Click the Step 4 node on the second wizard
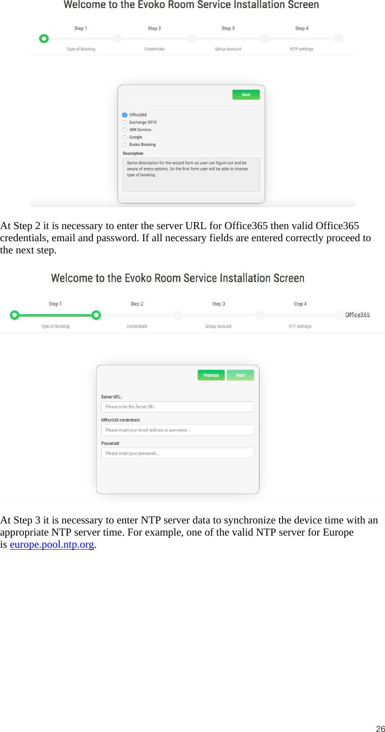 click(x=259, y=315)
